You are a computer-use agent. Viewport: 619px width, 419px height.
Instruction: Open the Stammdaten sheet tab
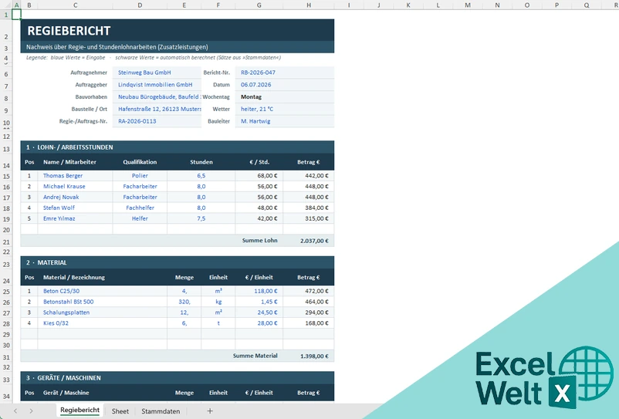coord(161,411)
